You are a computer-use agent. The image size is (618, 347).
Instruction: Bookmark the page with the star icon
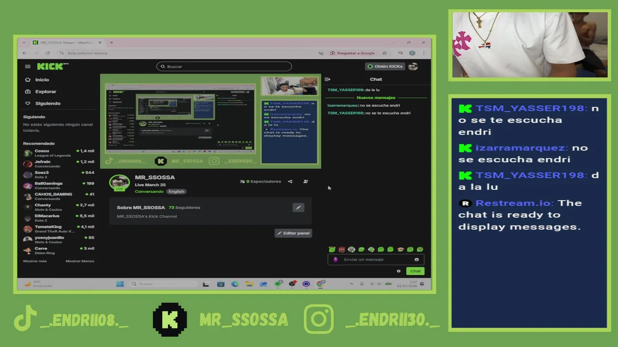pyautogui.click(x=384, y=53)
